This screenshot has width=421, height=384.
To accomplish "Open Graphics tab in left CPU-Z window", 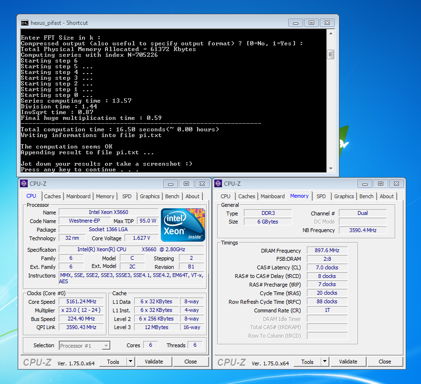I will [149, 196].
